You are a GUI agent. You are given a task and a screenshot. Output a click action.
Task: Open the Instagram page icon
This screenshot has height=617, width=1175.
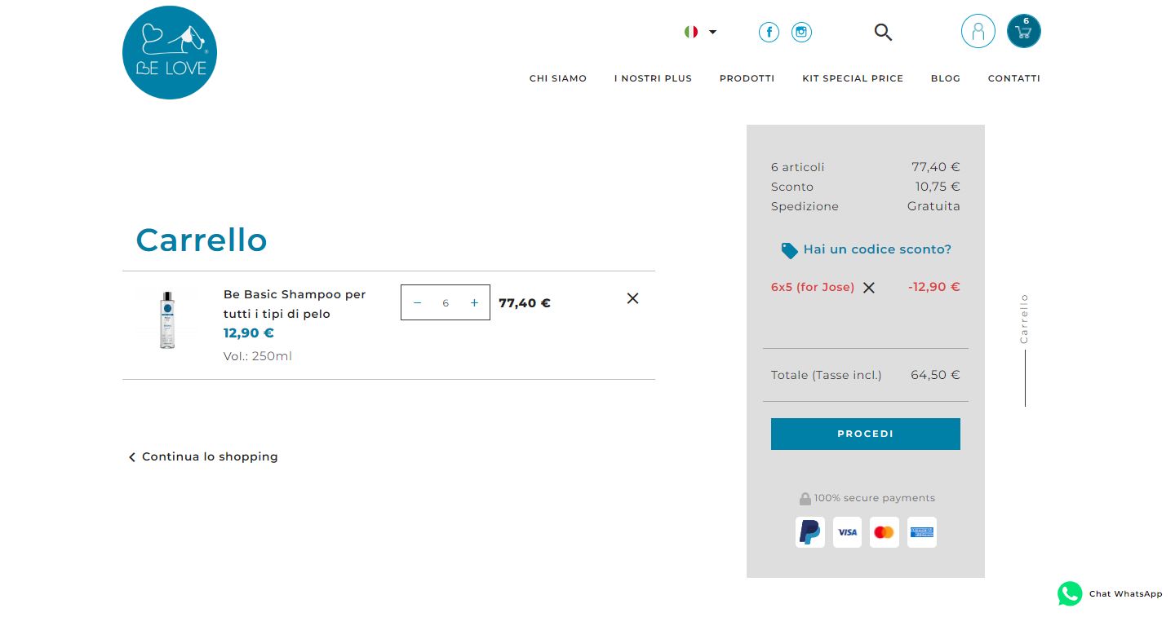click(x=801, y=32)
